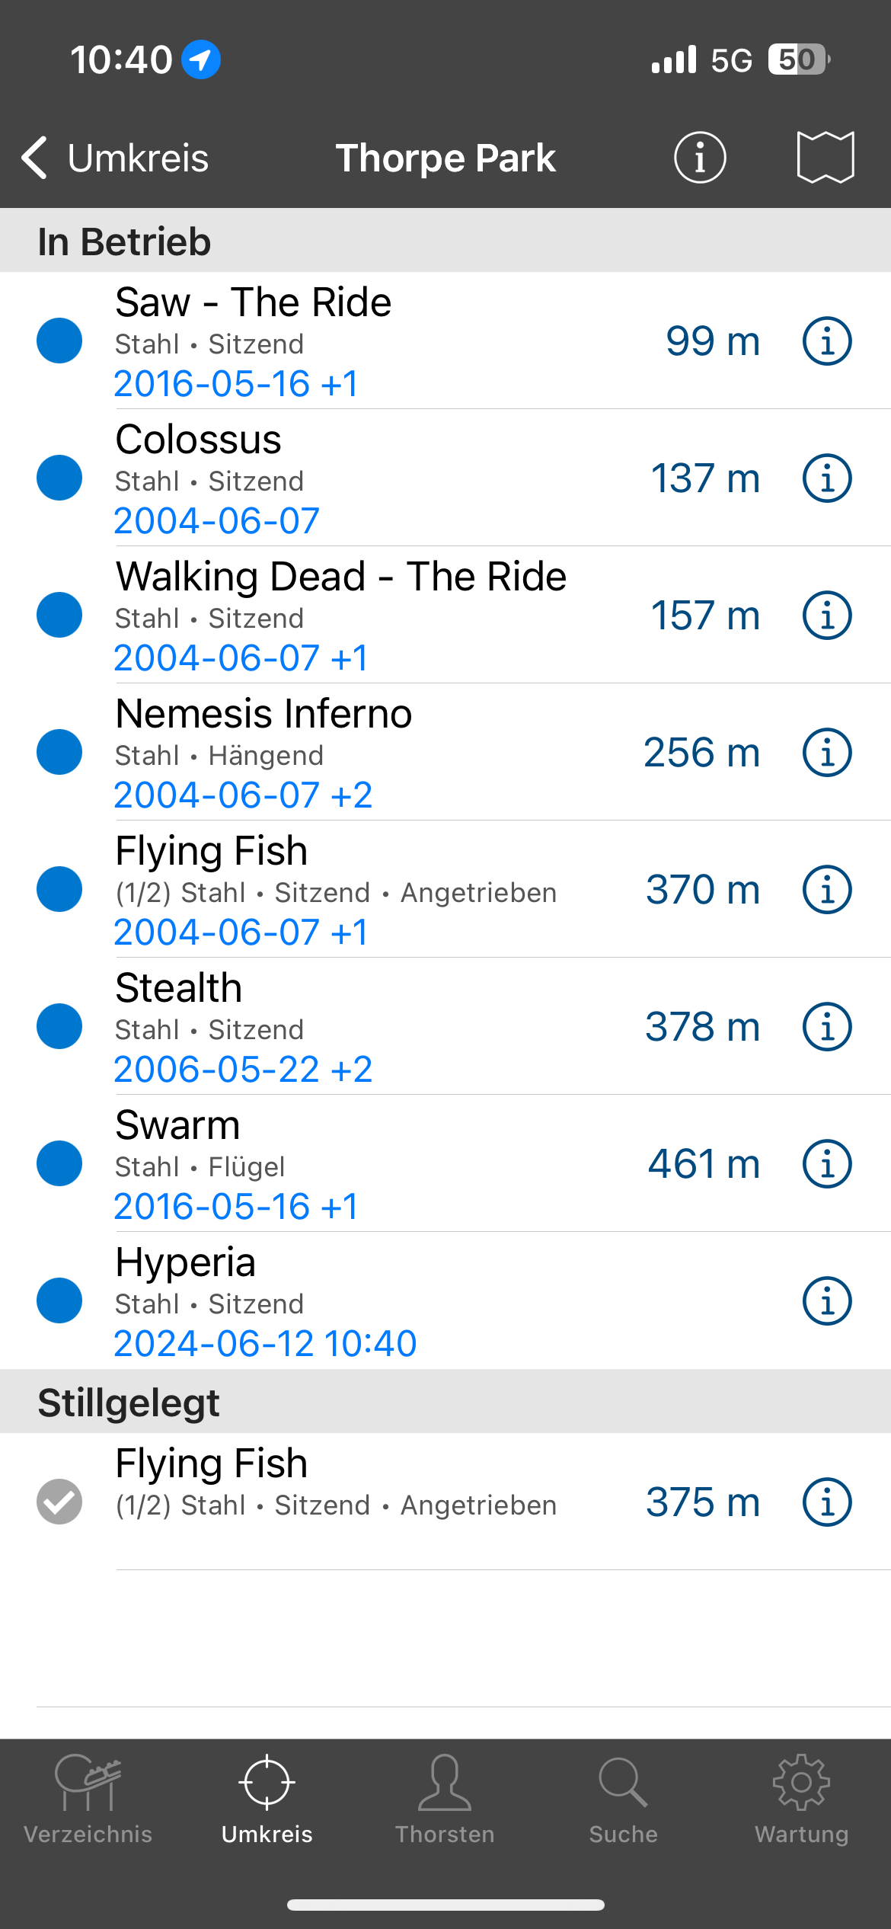The height and width of the screenshot is (1929, 891).
Task: Toggle the ridden marker for Colossus
Action: click(59, 478)
